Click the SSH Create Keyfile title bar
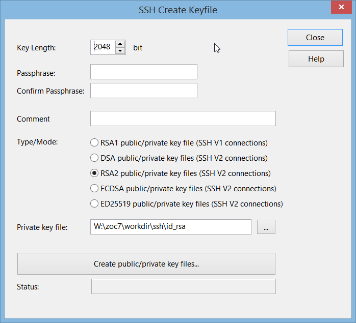356x323 pixels. [177, 10]
